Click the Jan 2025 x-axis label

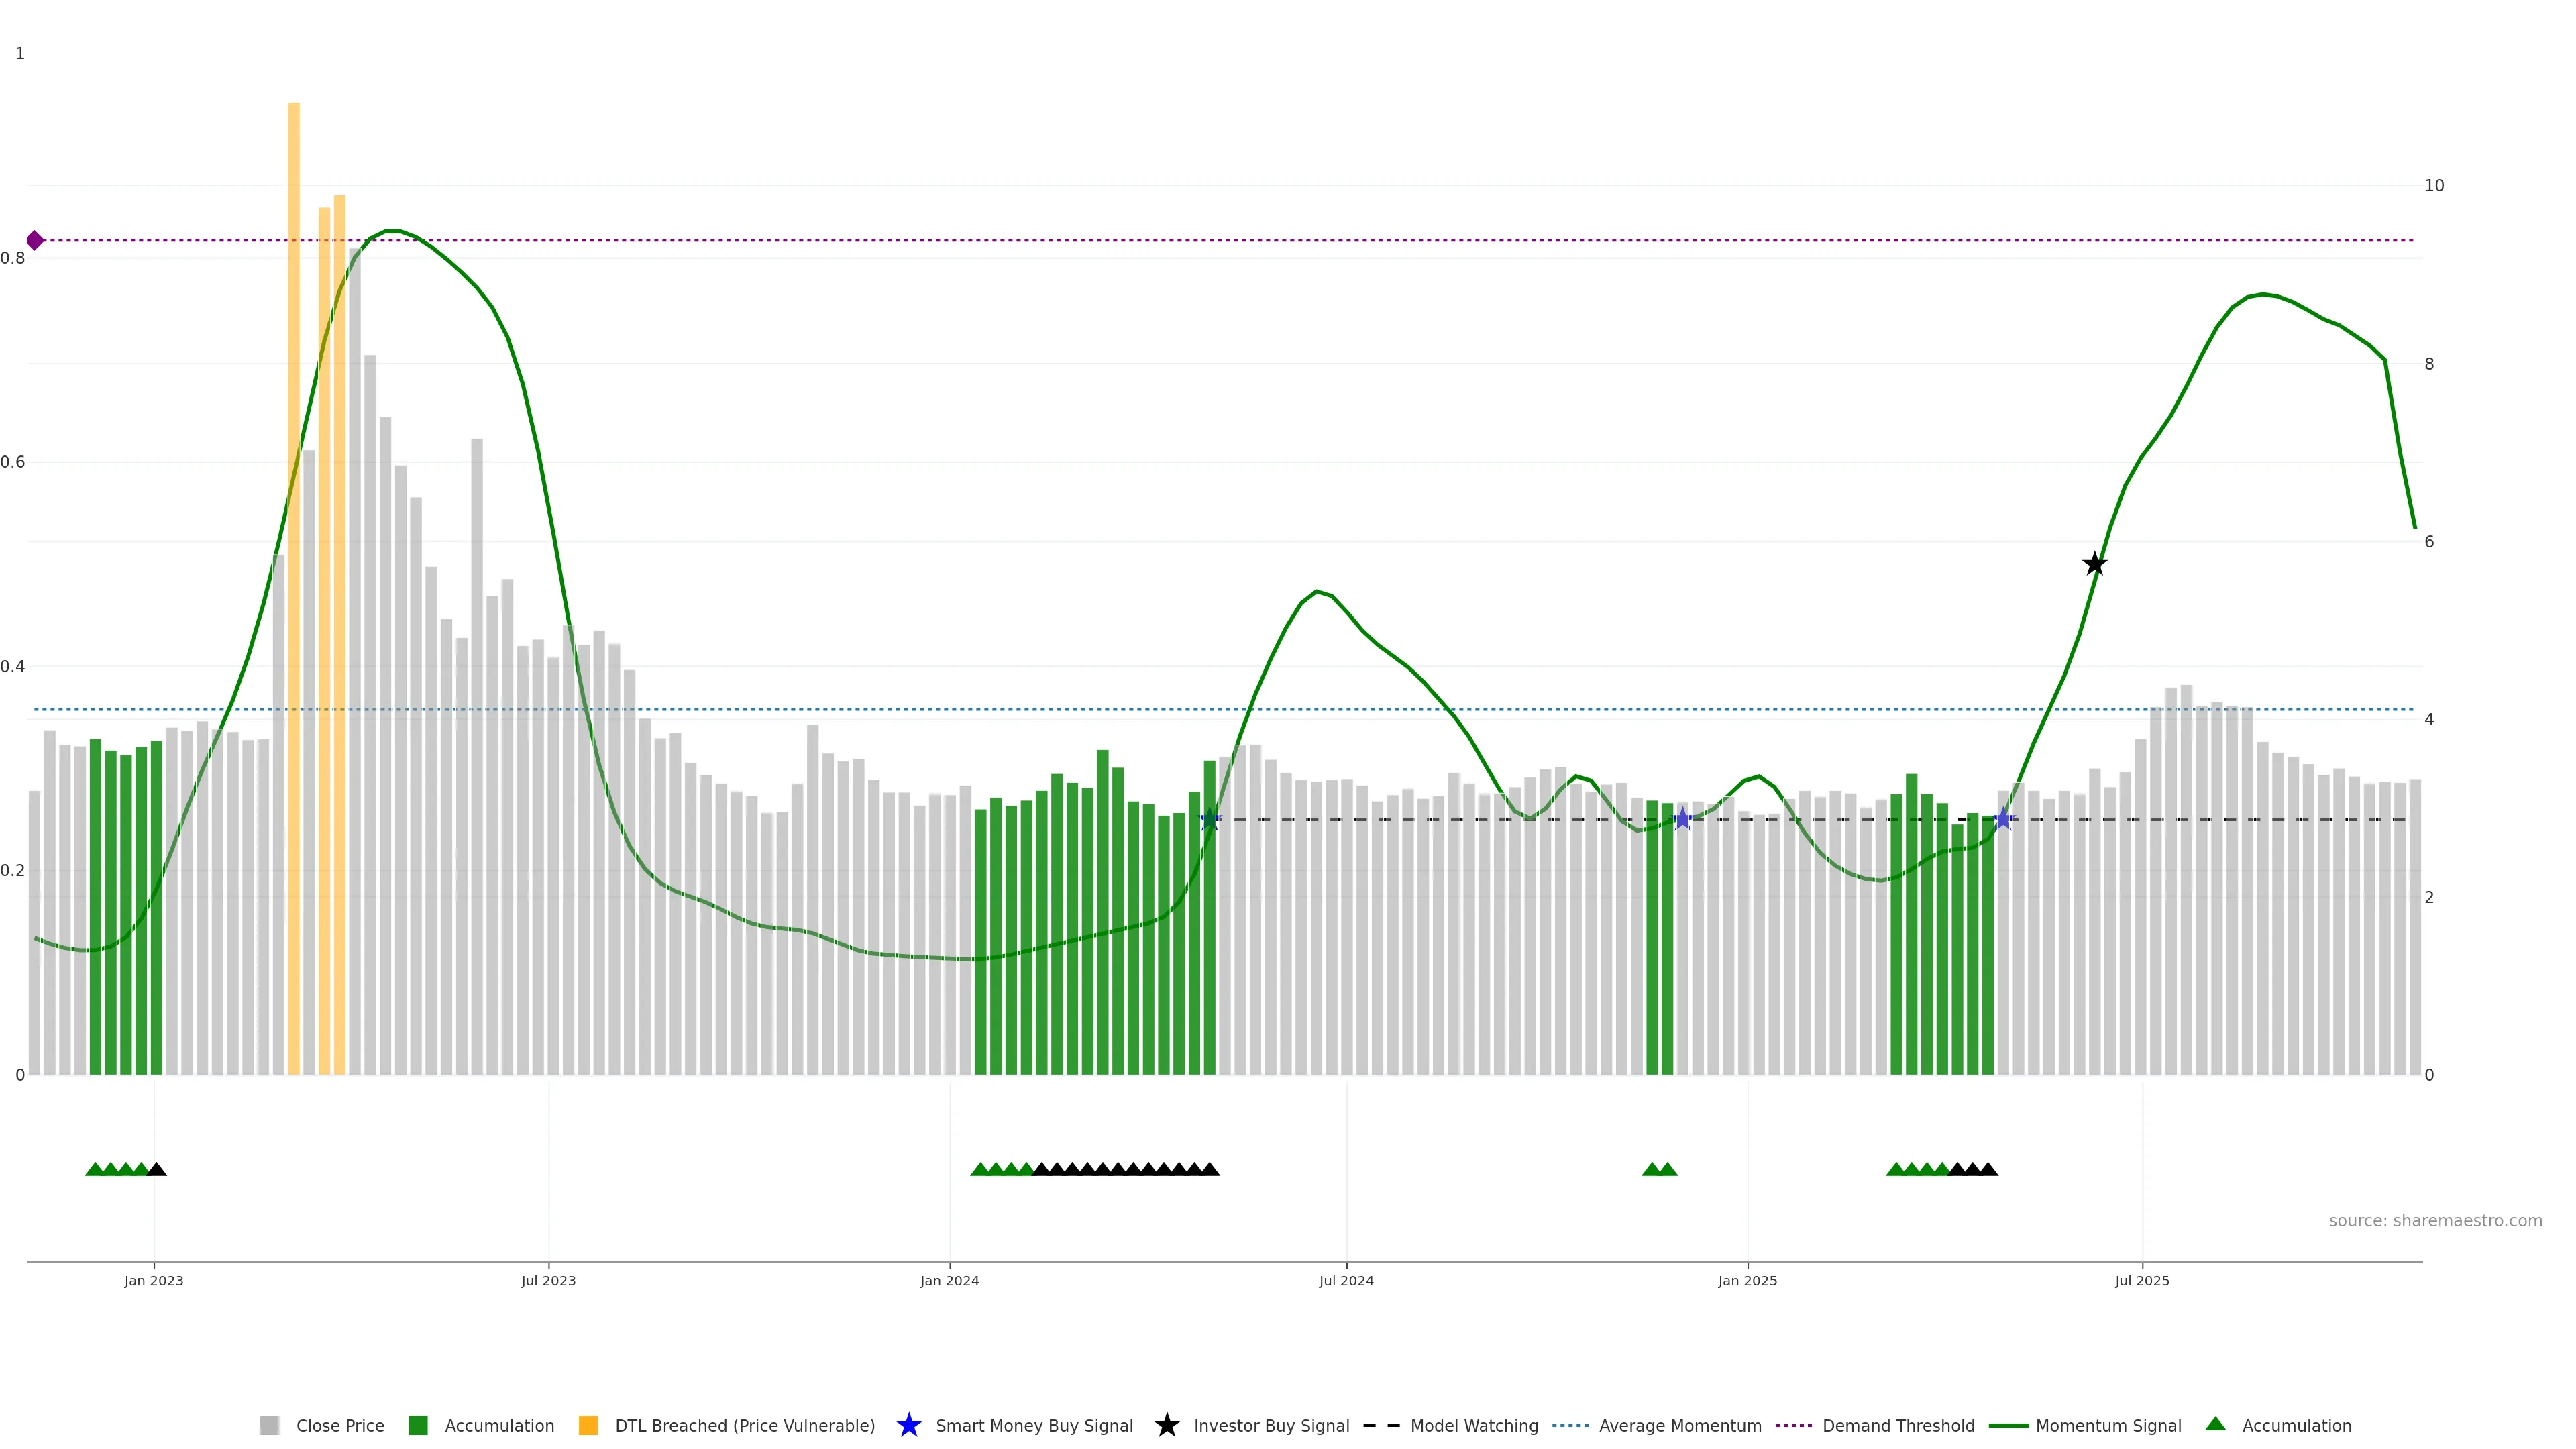click(x=1747, y=1281)
